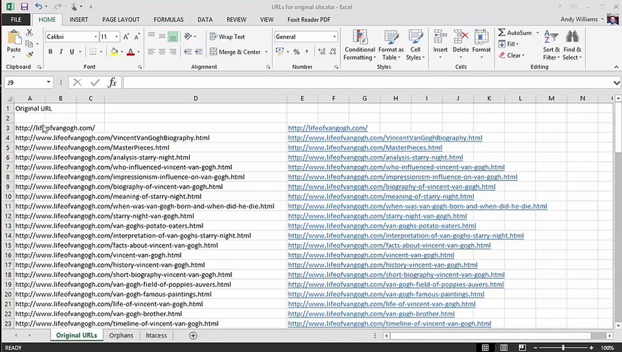Switch to Page Layout view icon in status bar
This screenshot has height=352, width=622.
(503, 348)
